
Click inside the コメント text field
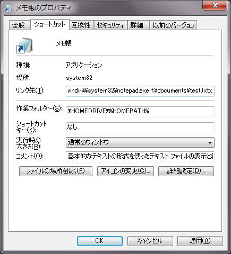coord(140,157)
